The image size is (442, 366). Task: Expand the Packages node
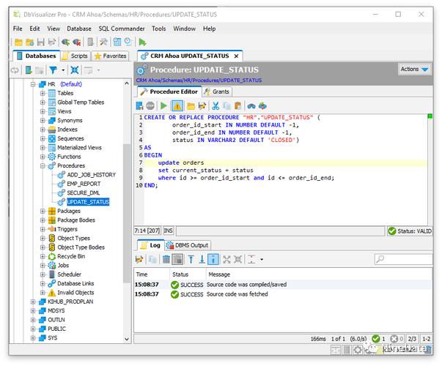(43, 211)
